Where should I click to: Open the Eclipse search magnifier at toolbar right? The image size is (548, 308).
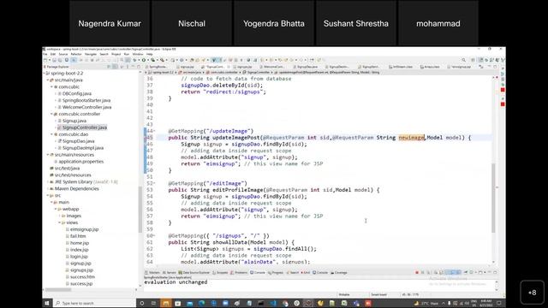[464, 60]
